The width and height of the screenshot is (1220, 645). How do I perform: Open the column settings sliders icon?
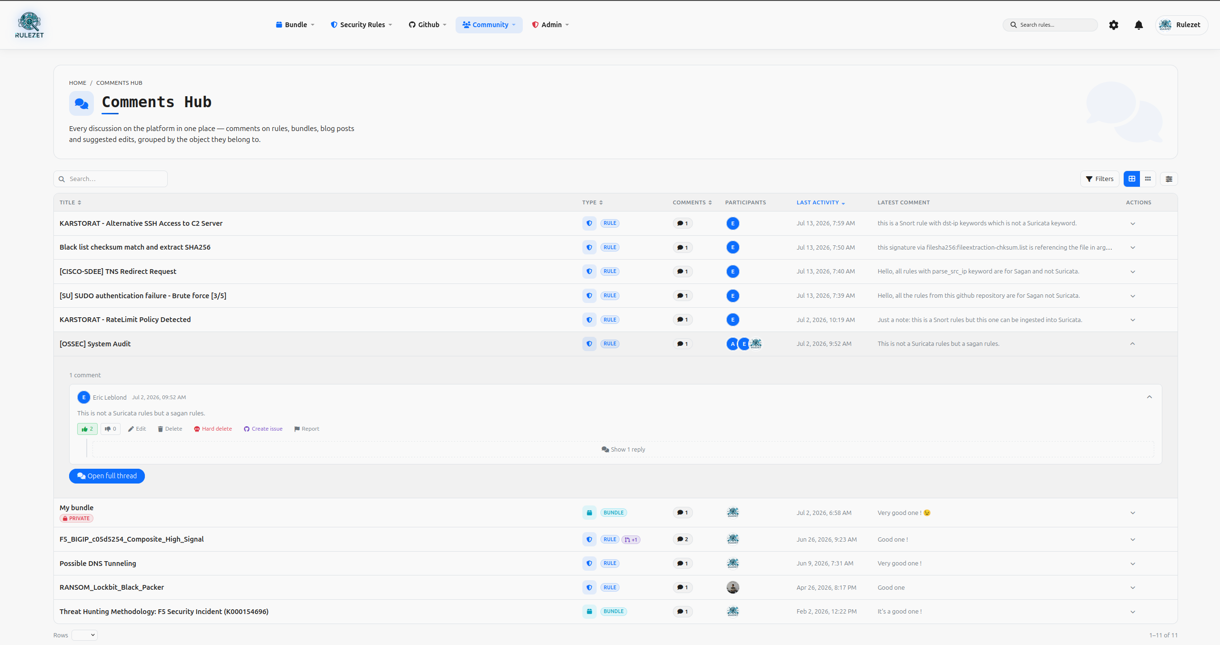click(1169, 179)
